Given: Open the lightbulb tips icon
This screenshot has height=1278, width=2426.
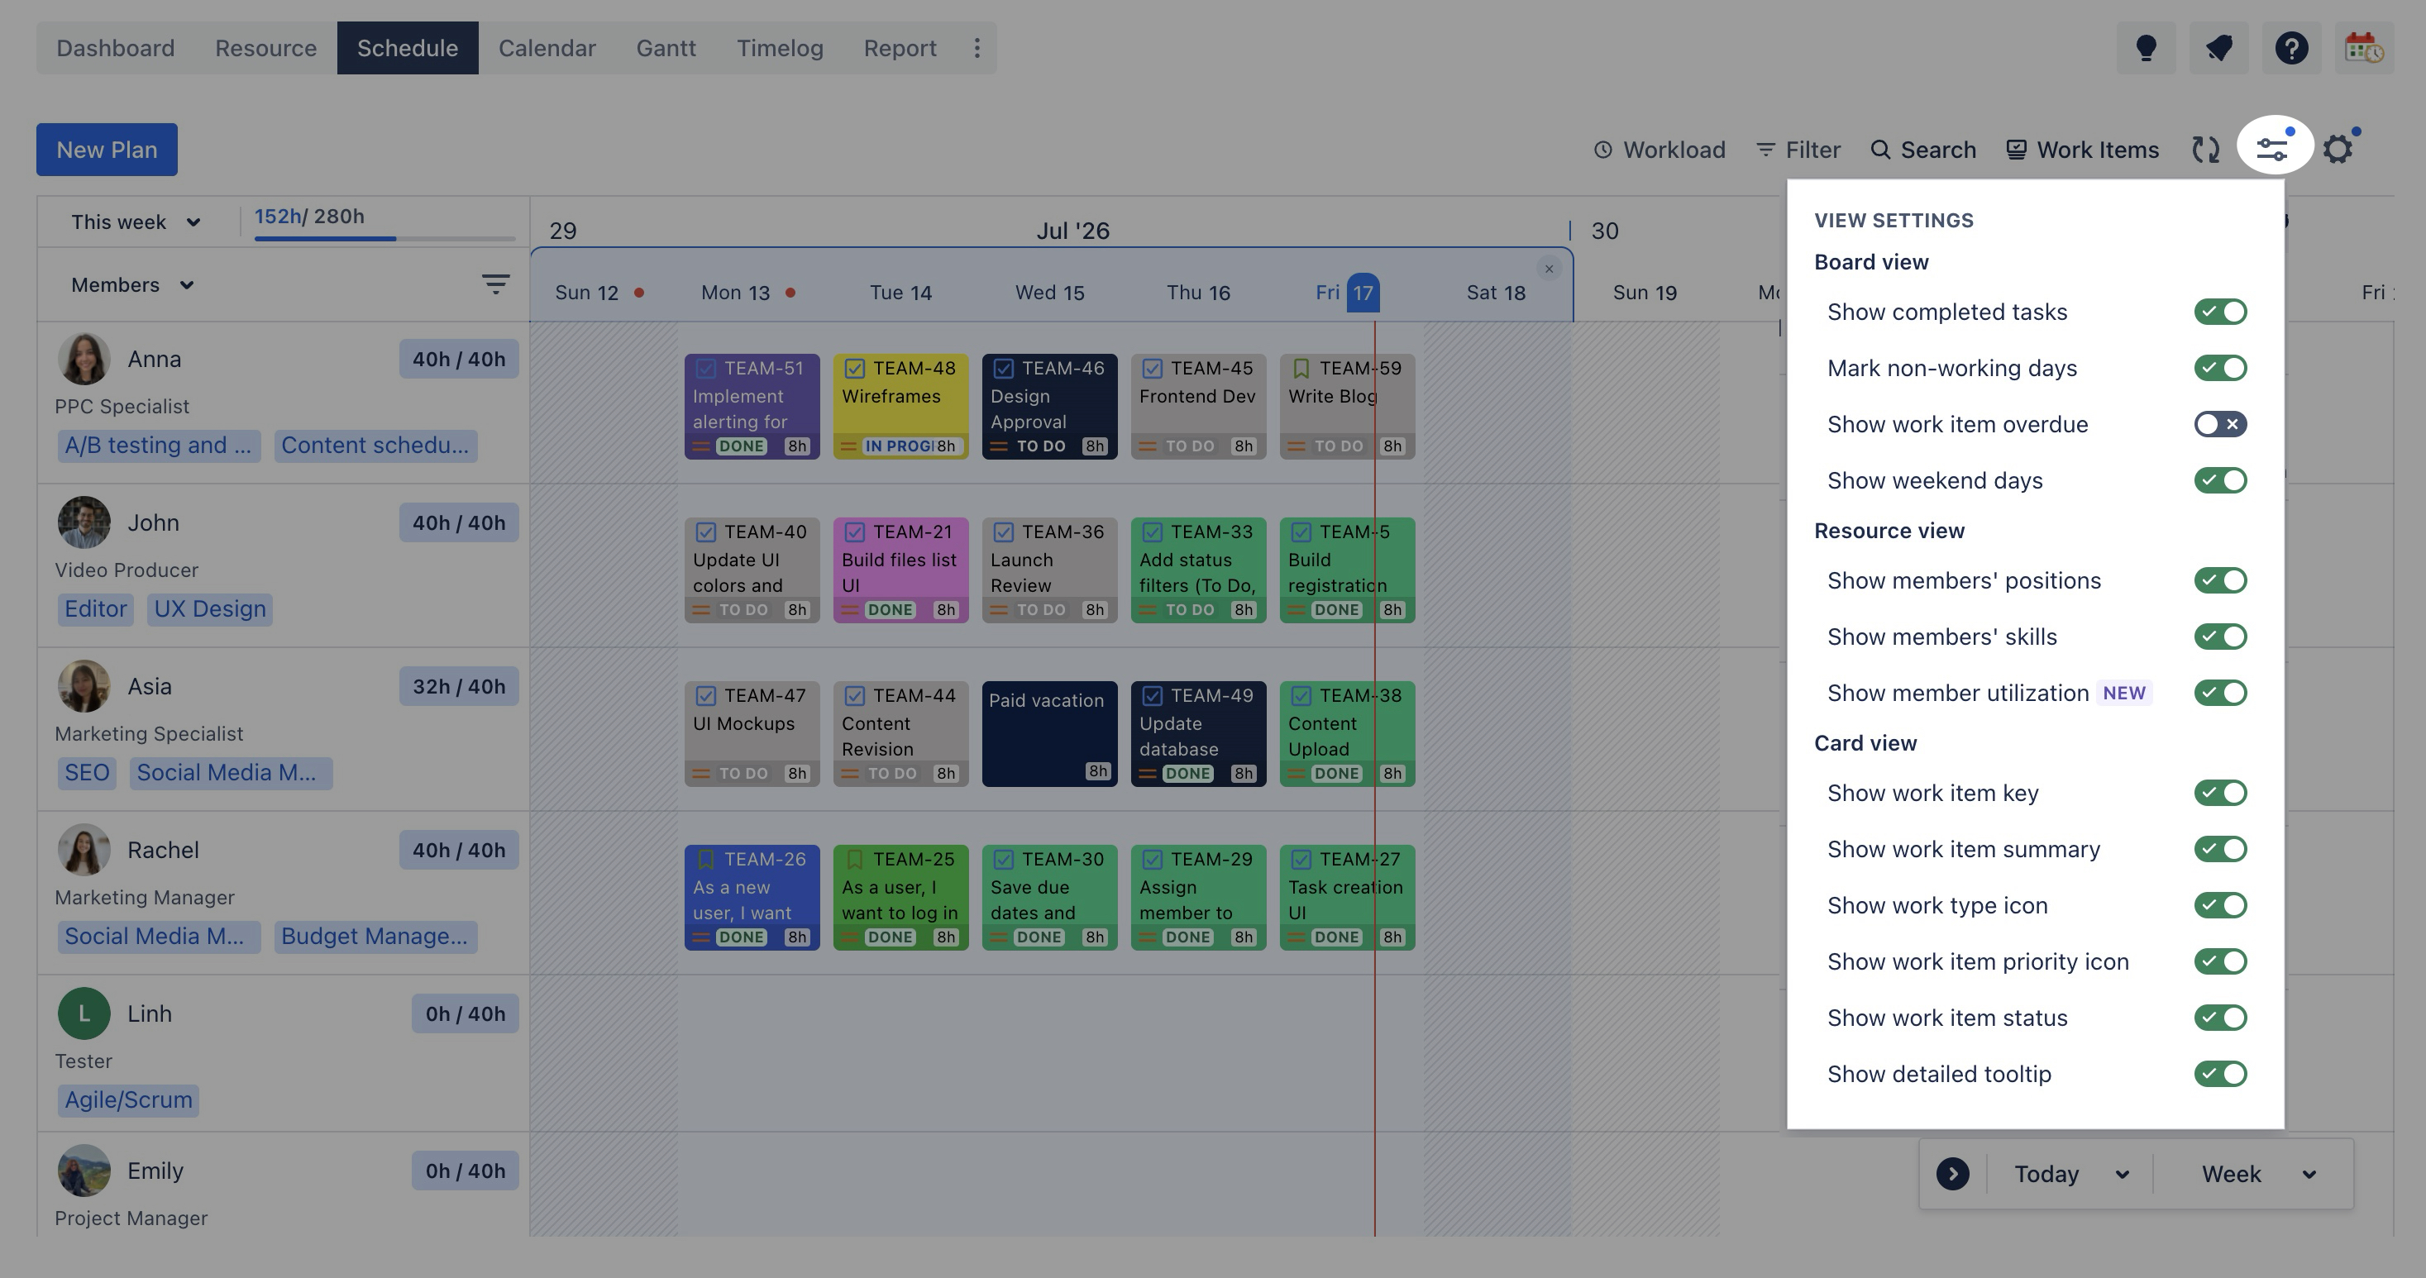Looking at the screenshot, I should point(2146,48).
